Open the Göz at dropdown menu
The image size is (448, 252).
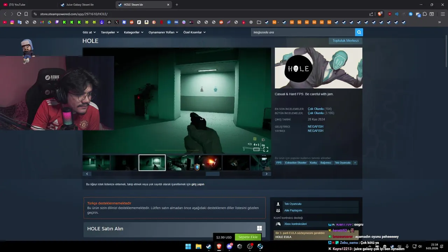tap(89, 32)
